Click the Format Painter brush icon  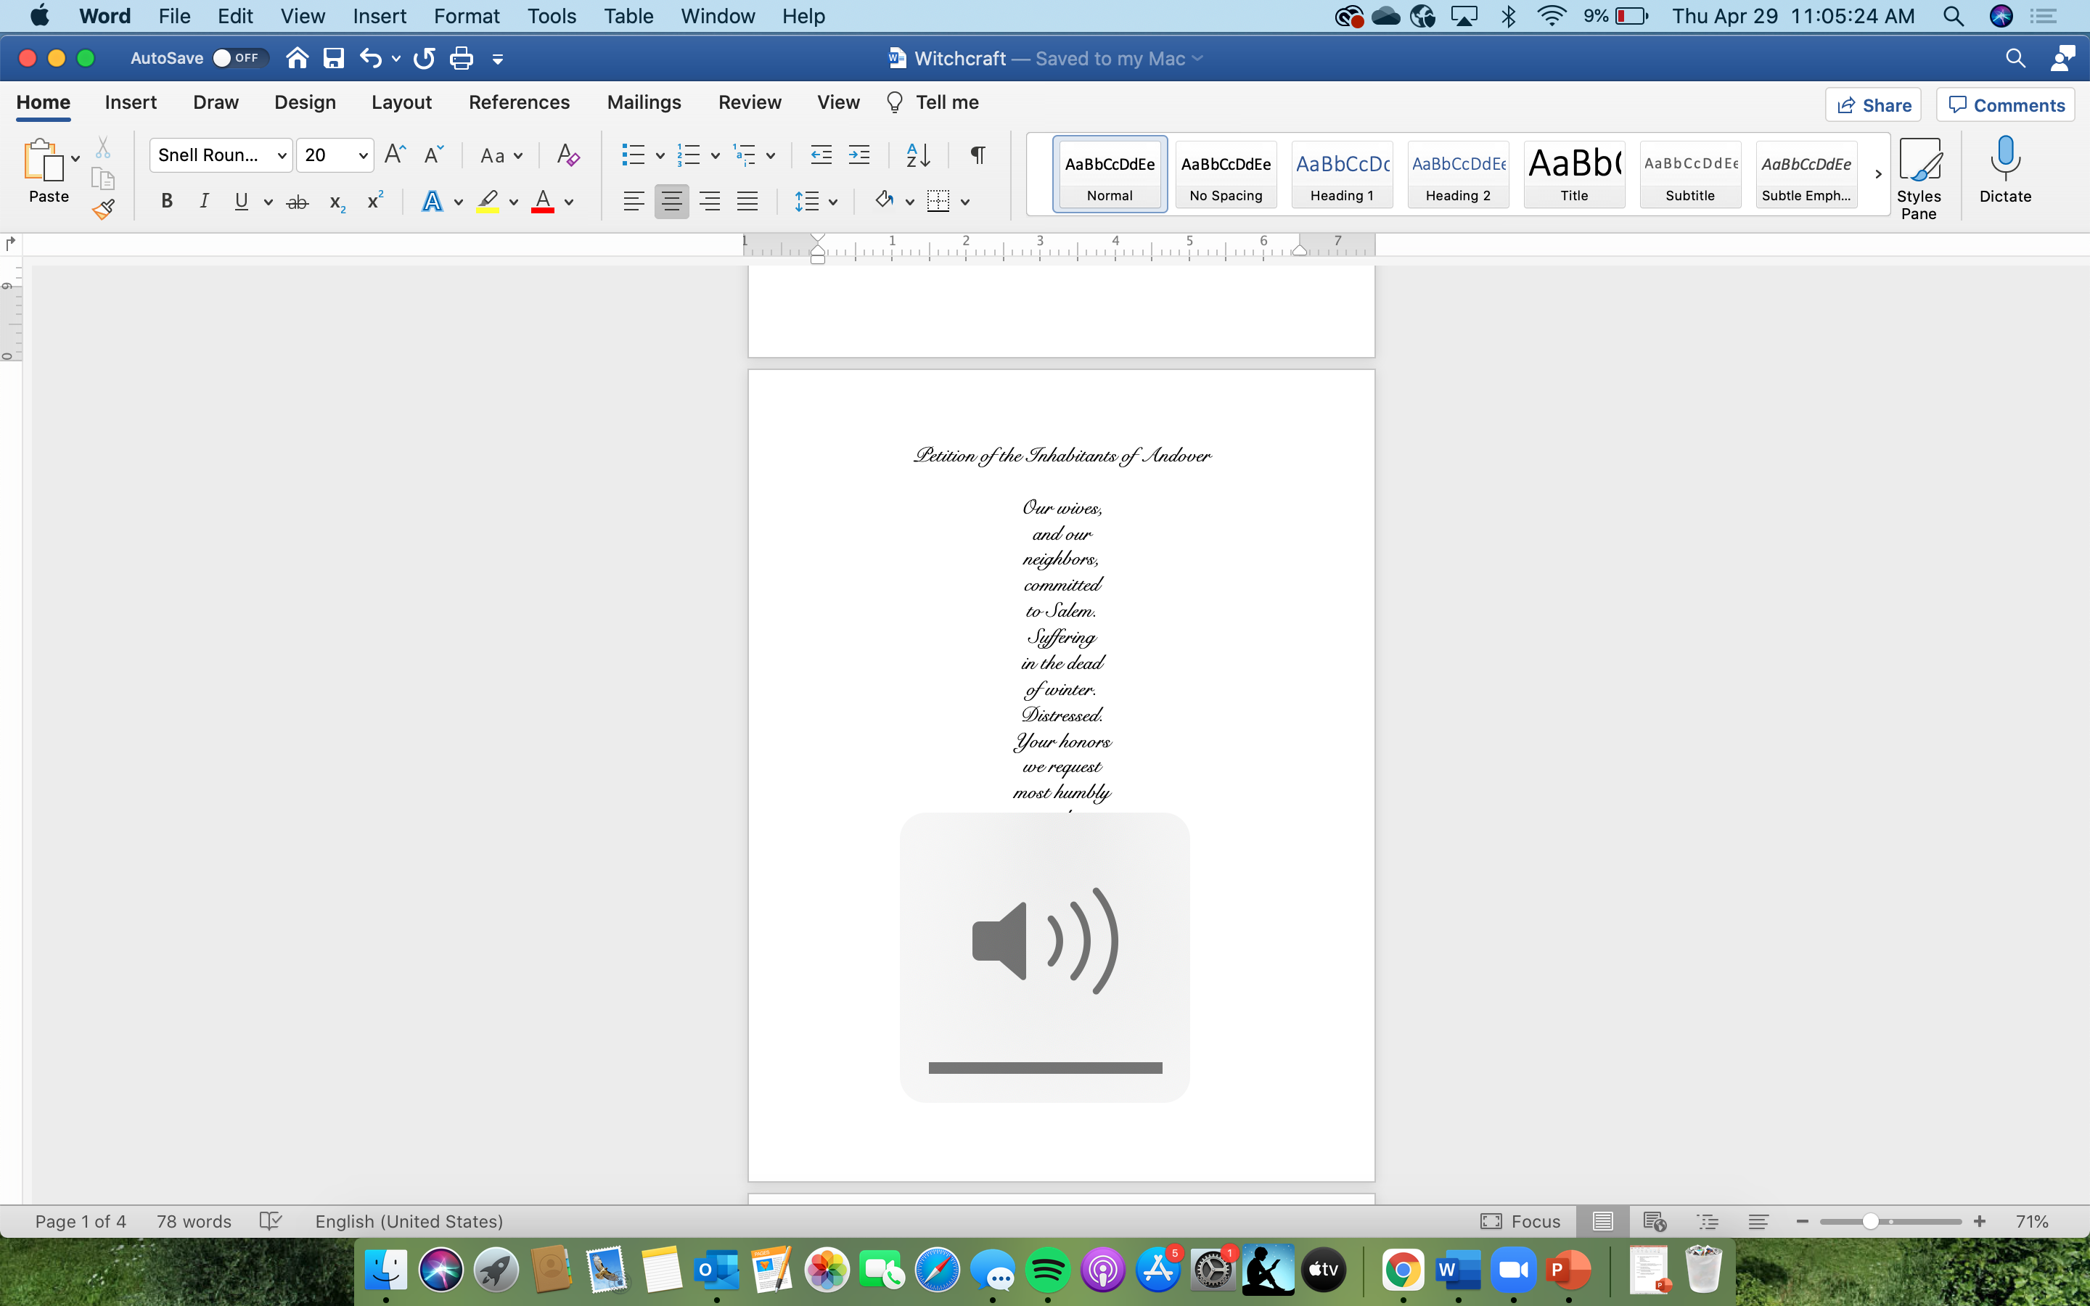[x=104, y=209]
